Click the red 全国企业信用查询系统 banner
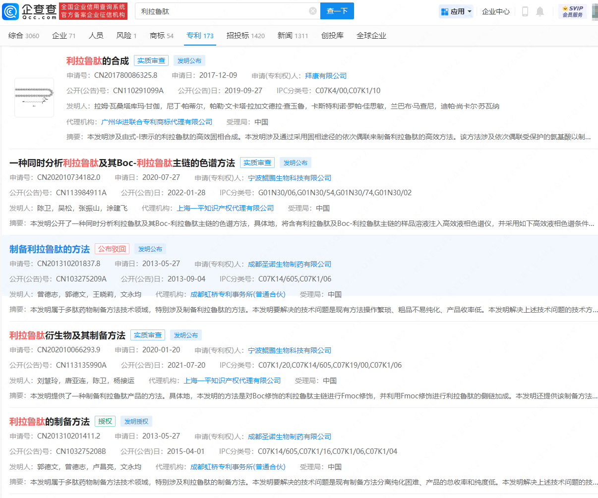The height and width of the screenshot is (498, 598). pyautogui.click(x=93, y=11)
